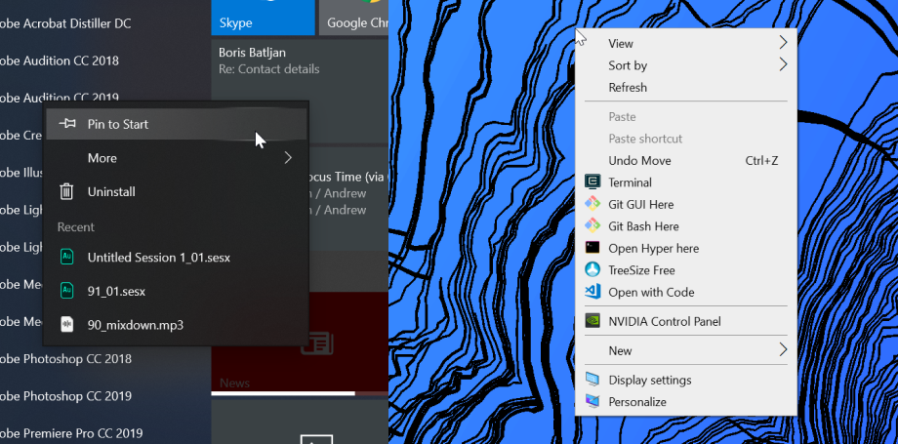Select Git Bash Here
Screen dimensions: 898x444
point(685,225)
